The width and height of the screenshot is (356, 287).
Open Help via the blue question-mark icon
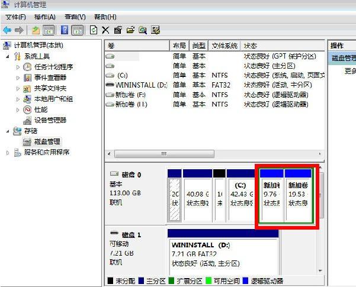(x=63, y=30)
